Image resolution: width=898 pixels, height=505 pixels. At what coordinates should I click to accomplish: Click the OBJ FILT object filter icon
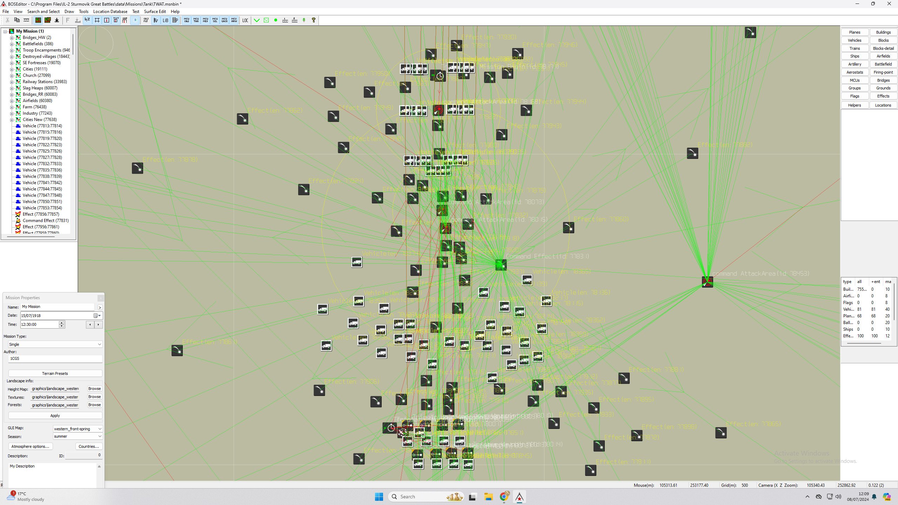[146, 20]
